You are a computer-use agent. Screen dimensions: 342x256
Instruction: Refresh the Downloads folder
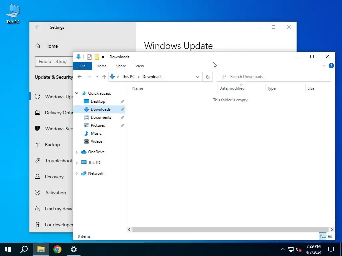208,77
